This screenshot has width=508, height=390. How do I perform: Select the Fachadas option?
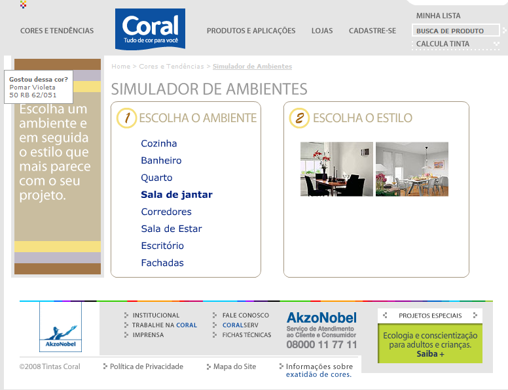tap(162, 263)
